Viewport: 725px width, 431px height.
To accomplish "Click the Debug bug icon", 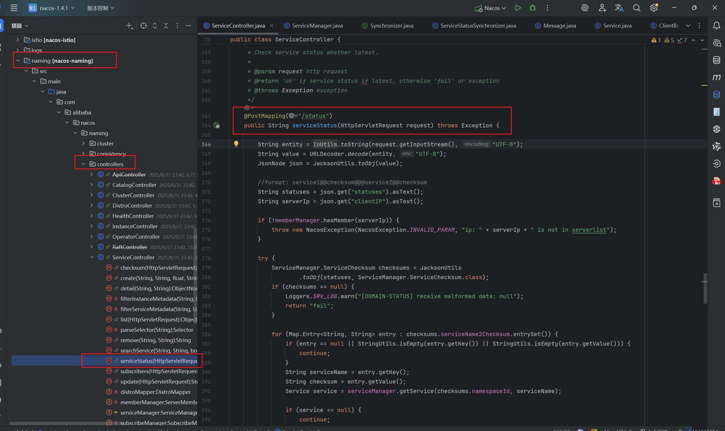I will pos(532,8).
